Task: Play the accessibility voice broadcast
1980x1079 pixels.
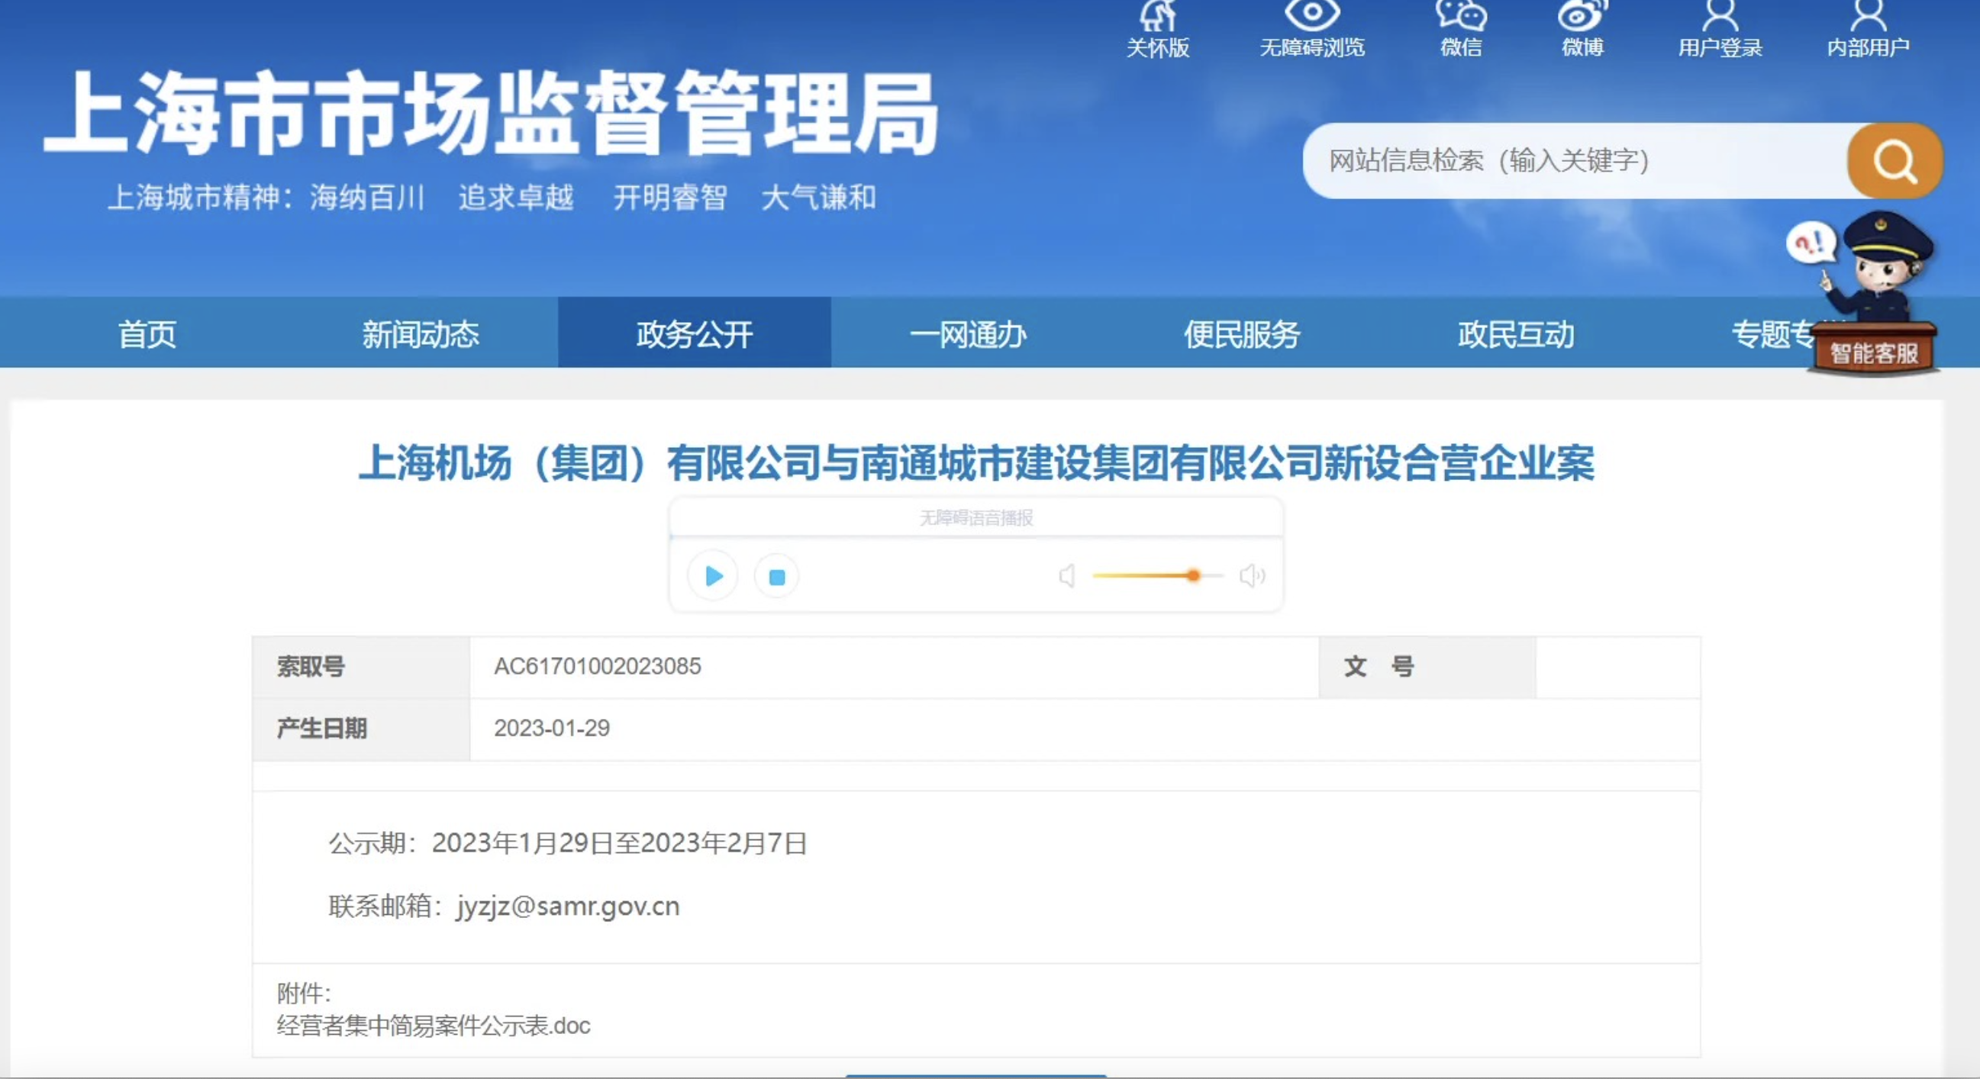Action: click(712, 575)
